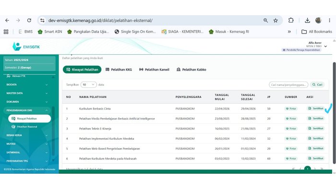This screenshot has height=189, width=336.
Task: Bookmark this page with the star icon
Action: (x=276, y=20)
